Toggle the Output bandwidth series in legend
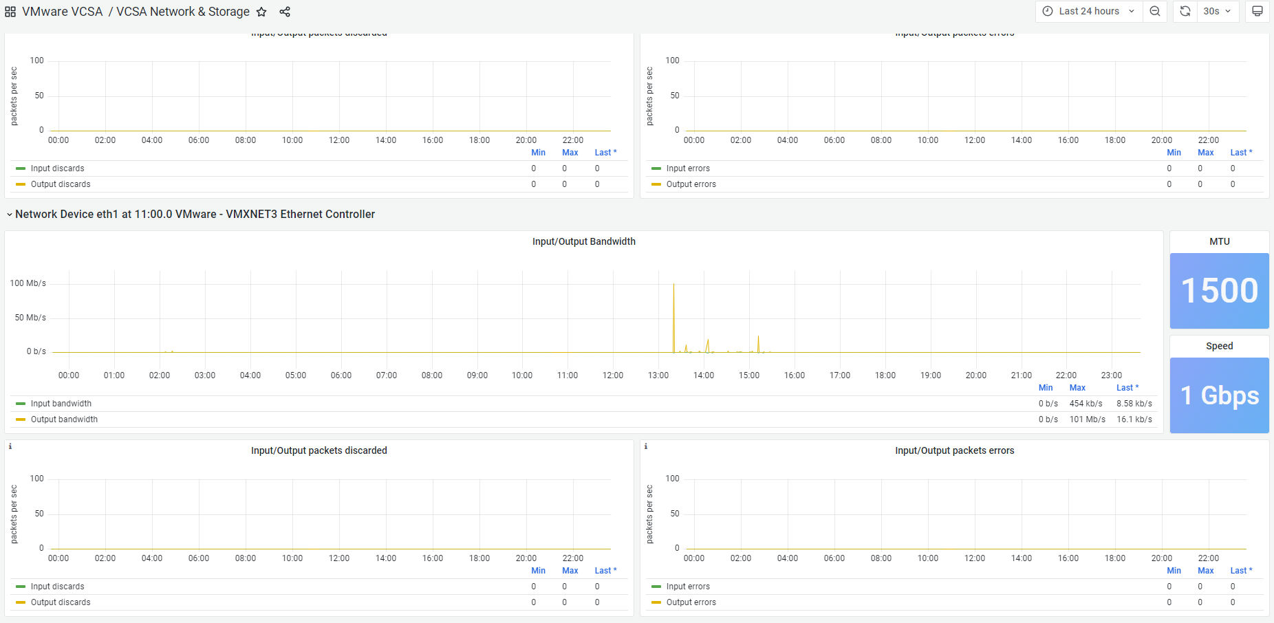This screenshot has width=1274, height=623. 64,419
